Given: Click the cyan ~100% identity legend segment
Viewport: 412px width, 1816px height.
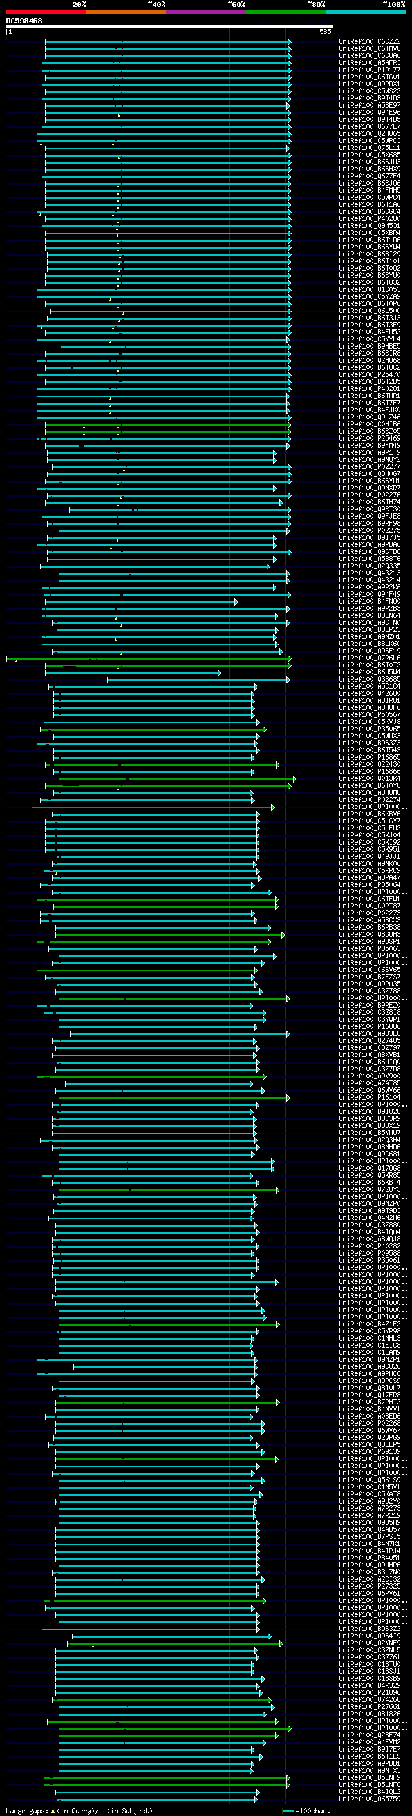Looking at the screenshot, I should tap(366, 12).
